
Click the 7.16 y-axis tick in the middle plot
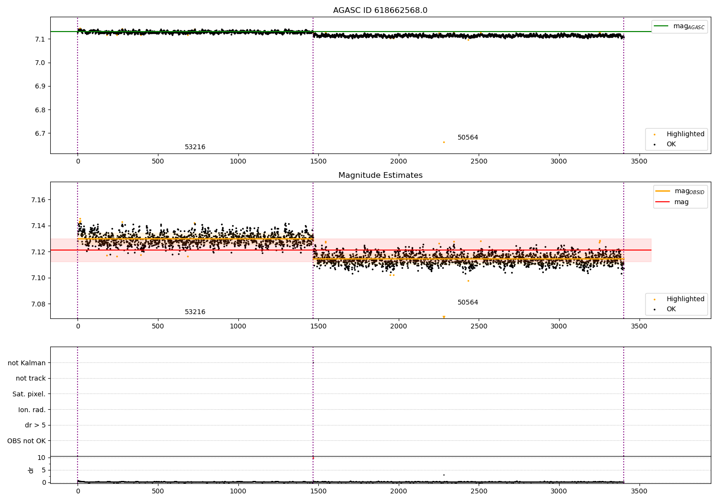(38, 200)
